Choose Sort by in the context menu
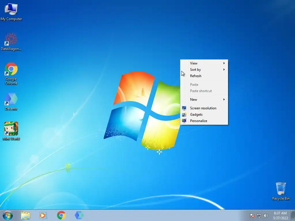This screenshot has width=295, height=221. [x=204, y=70]
